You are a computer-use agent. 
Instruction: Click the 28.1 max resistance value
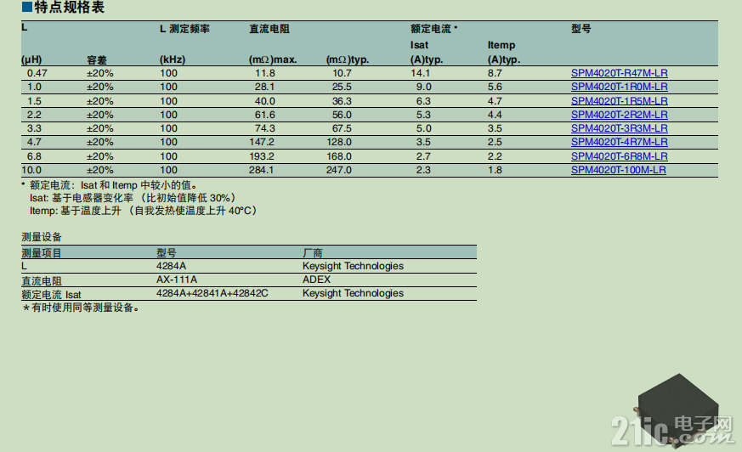tap(264, 87)
